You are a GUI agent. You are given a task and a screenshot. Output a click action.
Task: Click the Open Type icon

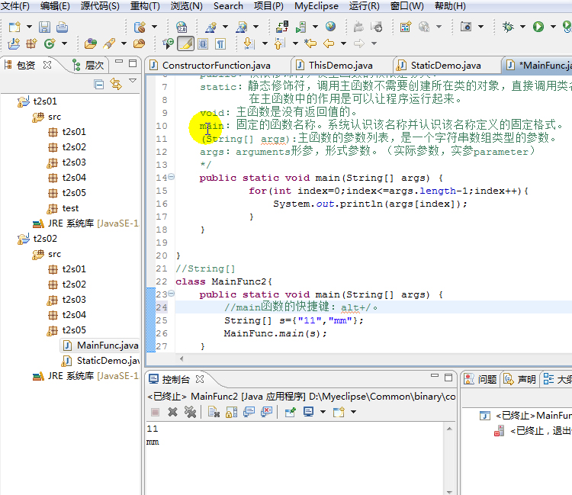pos(91,43)
